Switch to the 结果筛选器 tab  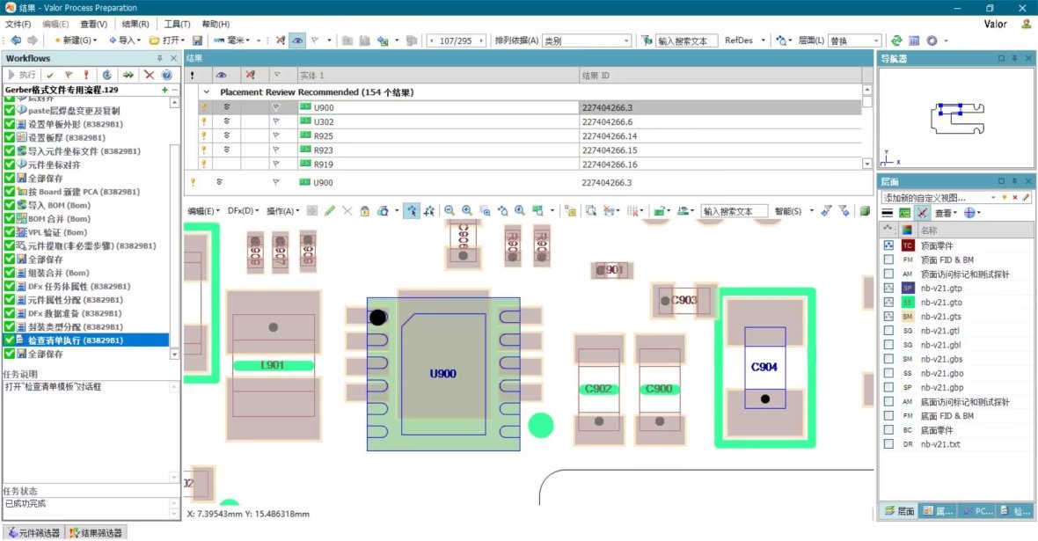click(97, 532)
